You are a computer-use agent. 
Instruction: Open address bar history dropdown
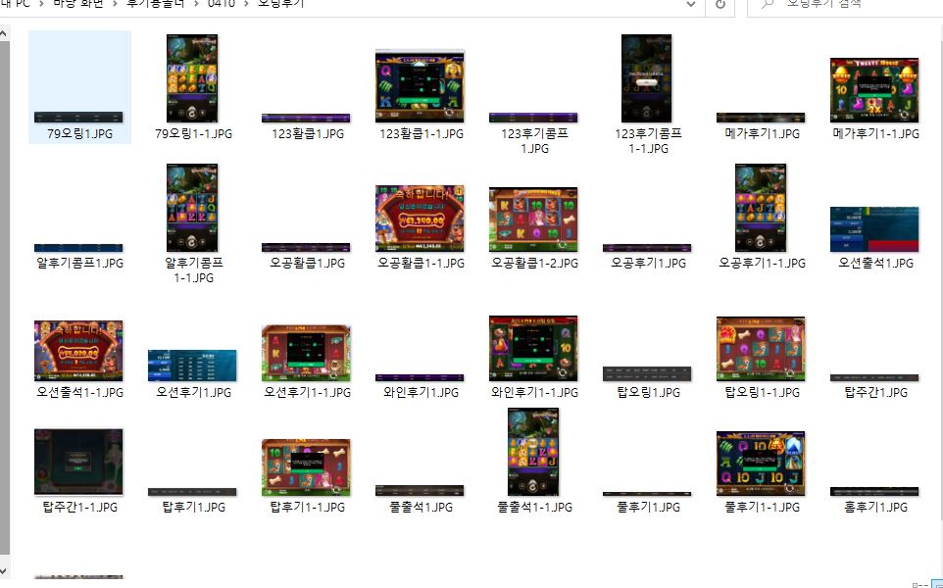pos(691,4)
